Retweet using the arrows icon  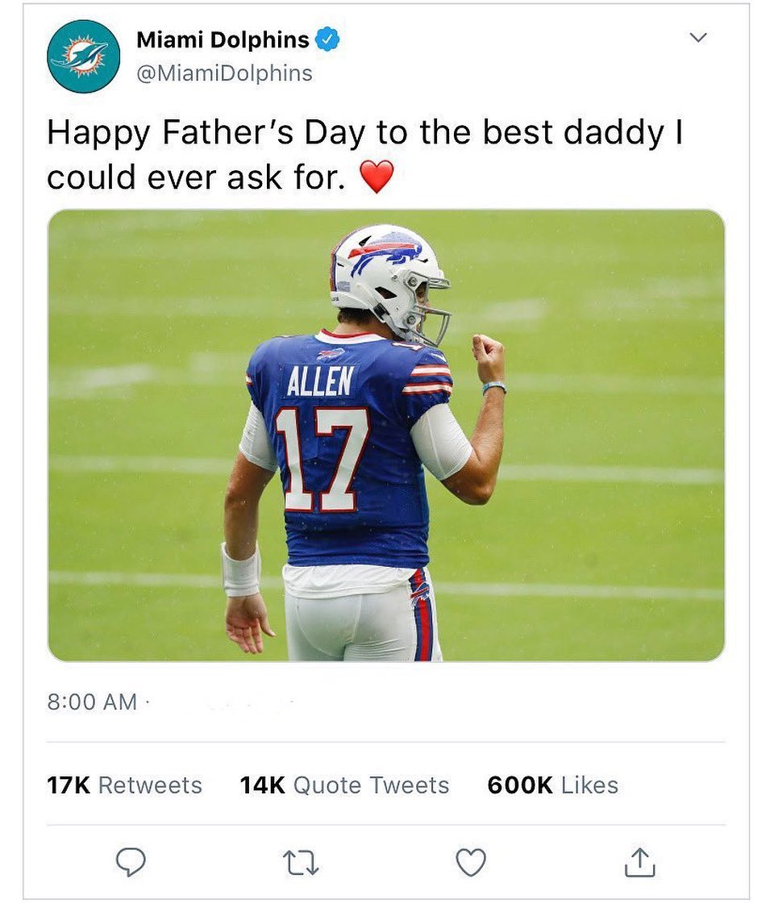301,863
